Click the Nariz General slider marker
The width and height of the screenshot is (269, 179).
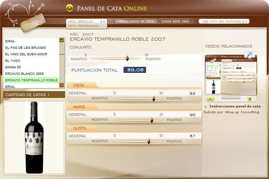[152, 120]
